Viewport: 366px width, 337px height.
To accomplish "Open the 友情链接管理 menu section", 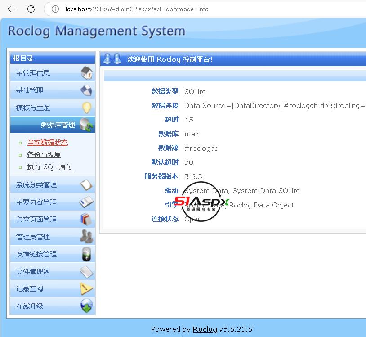I will point(53,254).
